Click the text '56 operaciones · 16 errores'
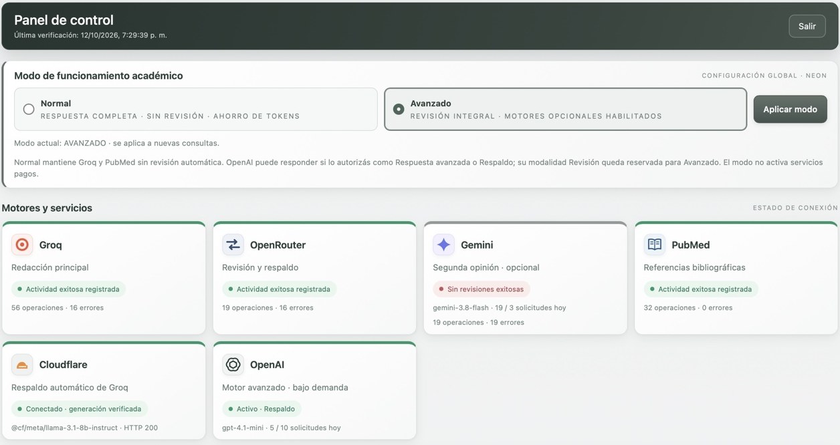 (x=58, y=308)
